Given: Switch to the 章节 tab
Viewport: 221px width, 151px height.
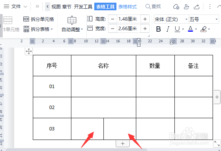Looking at the screenshot, I should pyautogui.click(x=67, y=6).
